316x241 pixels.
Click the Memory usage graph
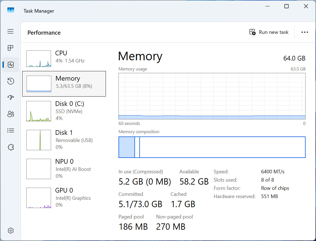click(x=212, y=96)
